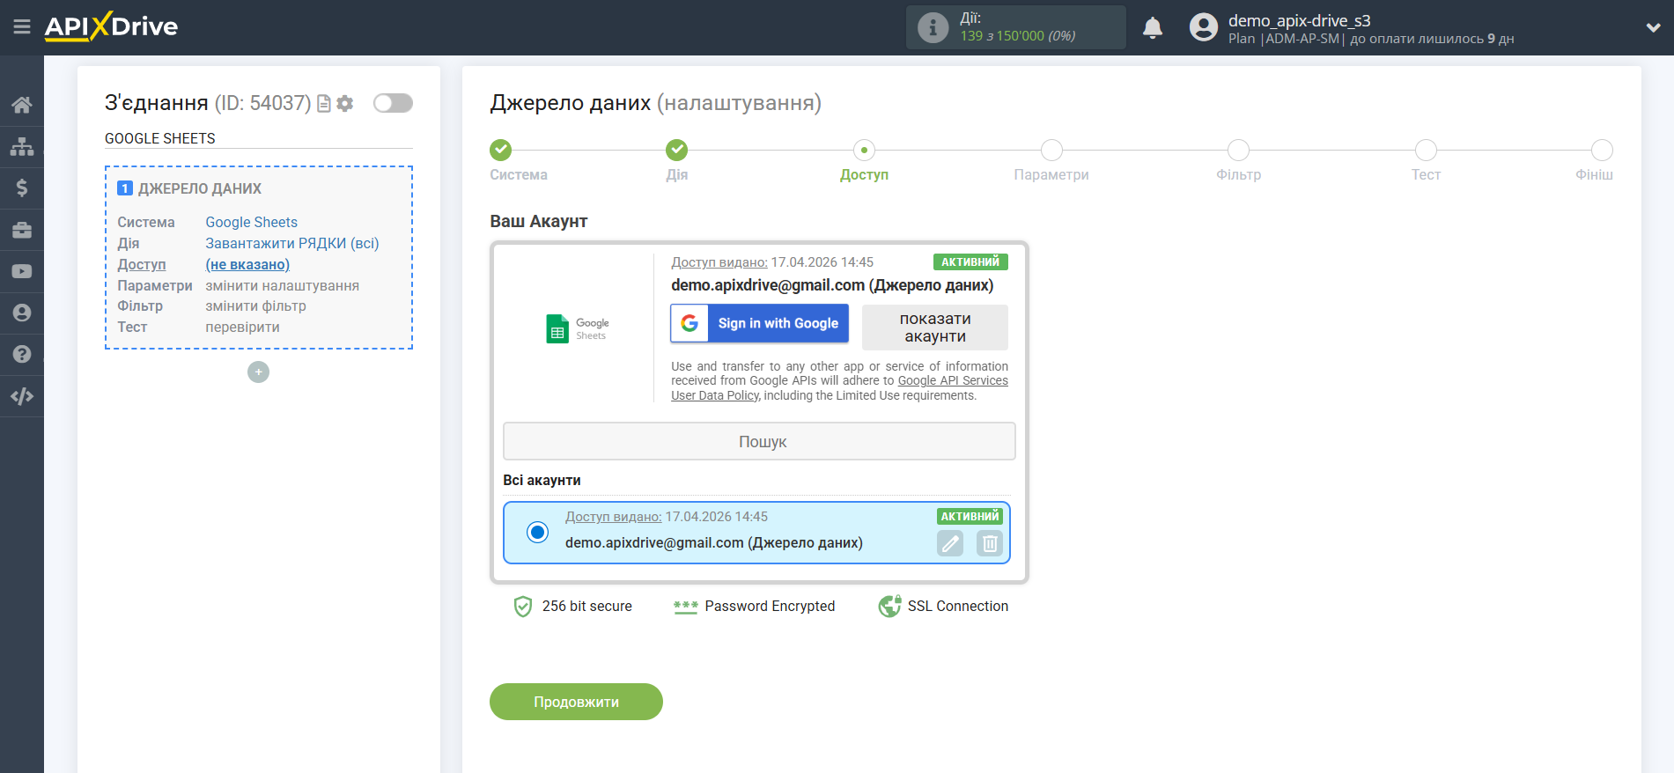This screenshot has height=773, width=1674.
Task: Click Доступ видано link in account list row
Action: point(613,517)
